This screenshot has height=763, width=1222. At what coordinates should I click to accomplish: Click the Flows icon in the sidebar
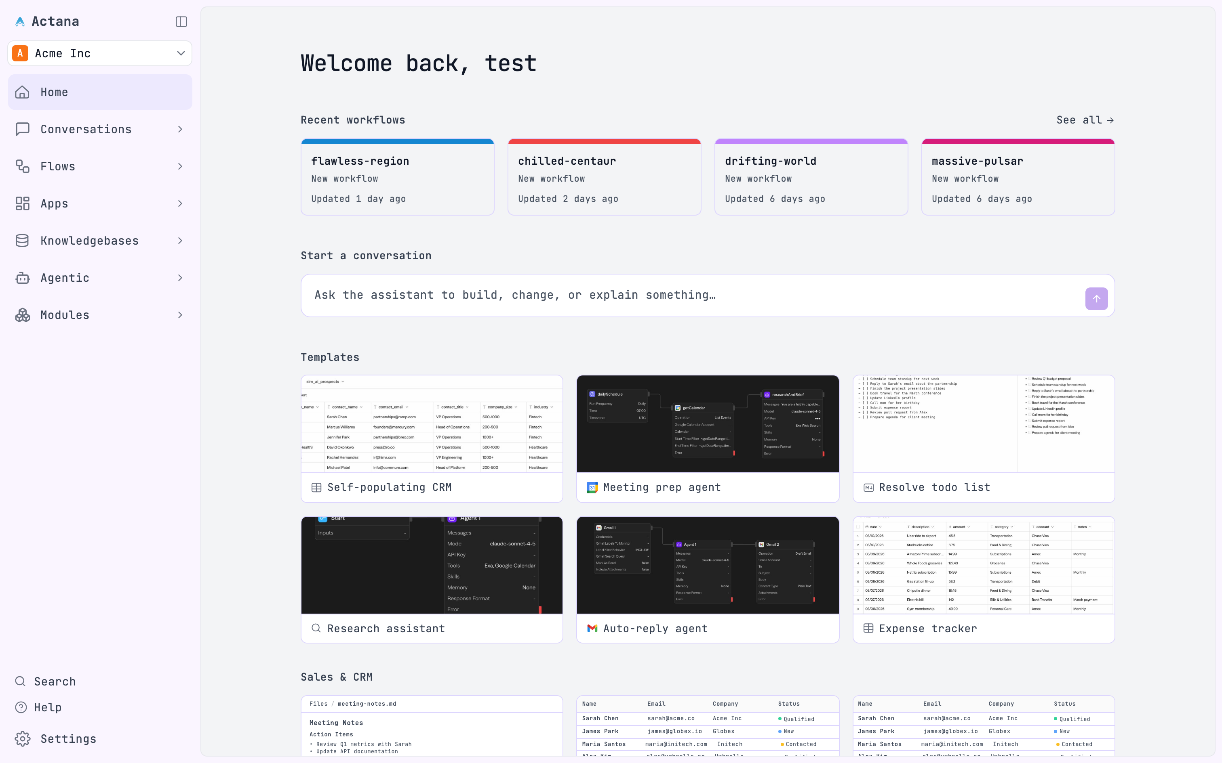coord(22,166)
